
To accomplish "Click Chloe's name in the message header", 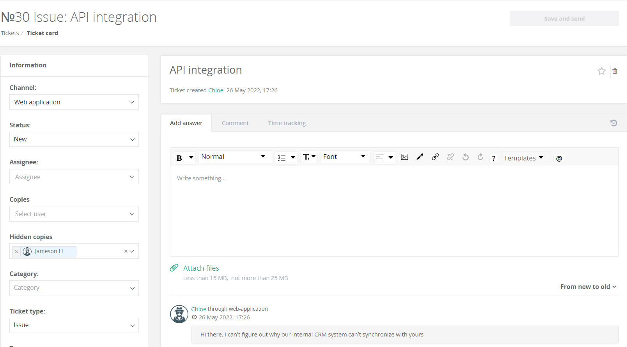I will coord(198,309).
